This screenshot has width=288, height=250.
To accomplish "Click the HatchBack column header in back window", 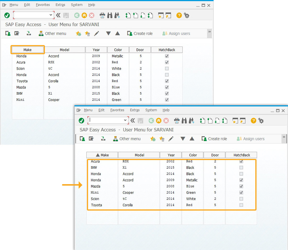I will pyautogui.click(x=167, y=50).
